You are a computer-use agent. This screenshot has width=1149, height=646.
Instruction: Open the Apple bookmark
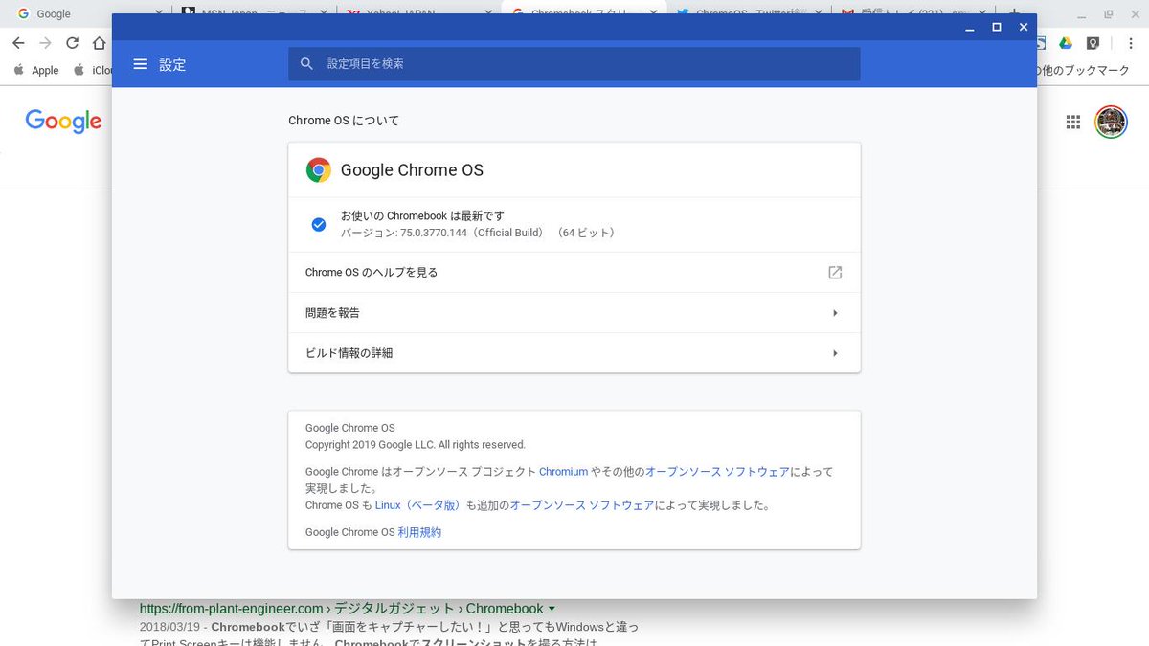(37, 70)
